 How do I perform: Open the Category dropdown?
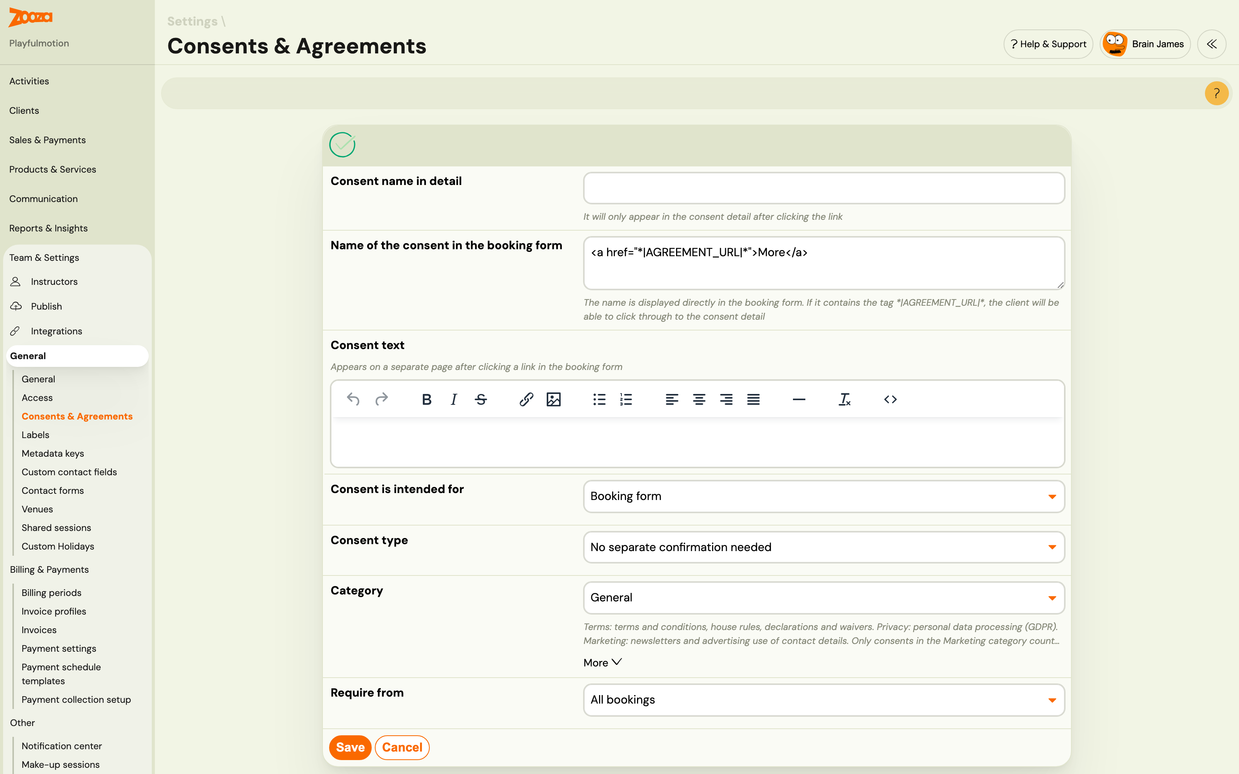tap(824, 598)
